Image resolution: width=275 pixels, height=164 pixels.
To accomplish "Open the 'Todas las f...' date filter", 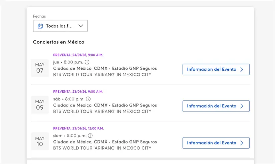I will click(60, 26).
